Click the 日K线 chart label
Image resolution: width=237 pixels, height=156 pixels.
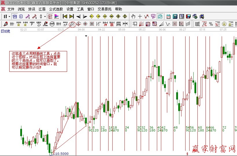click(x=5, y=31)
